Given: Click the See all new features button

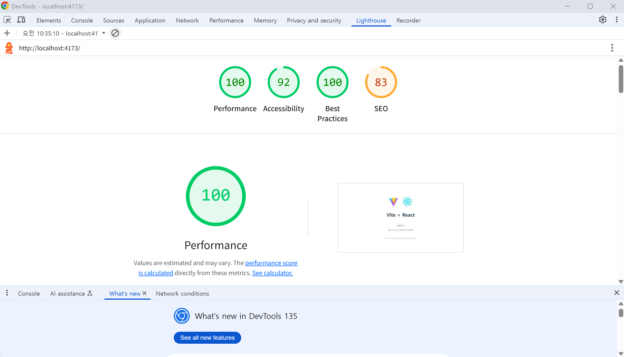Looking at the screenshot, I should (x=207, y=338).
